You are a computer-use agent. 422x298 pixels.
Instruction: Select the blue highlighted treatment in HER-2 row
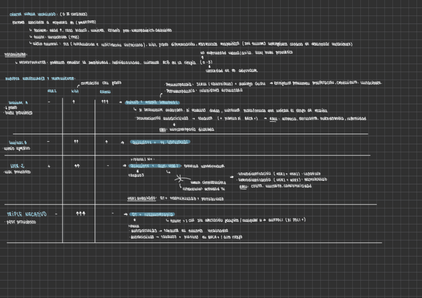pyautogui.click(x=155, y=166)
